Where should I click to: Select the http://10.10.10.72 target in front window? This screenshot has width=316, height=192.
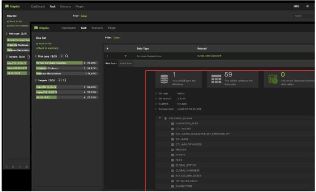pyautogui.click(x=67, y=87)
